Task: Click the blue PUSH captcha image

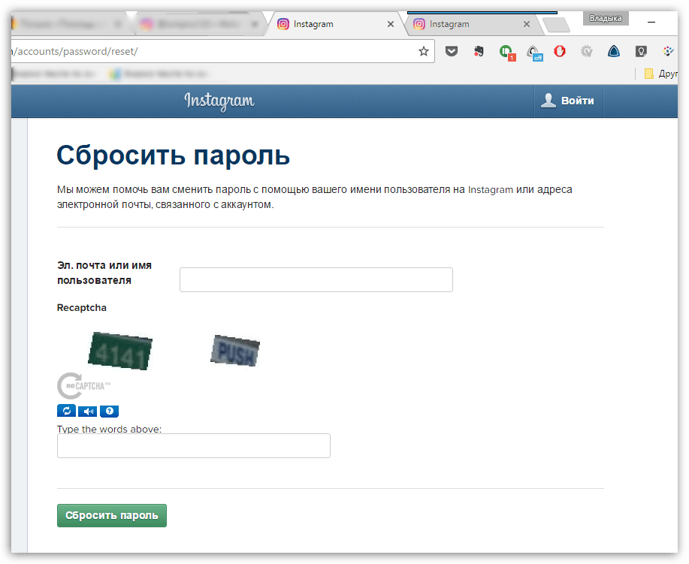Action: (235, 351)
